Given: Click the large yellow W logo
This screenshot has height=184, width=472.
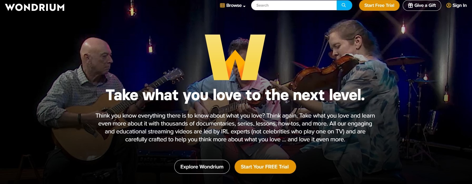Looking at the screenshot, I should click(235, 57).
